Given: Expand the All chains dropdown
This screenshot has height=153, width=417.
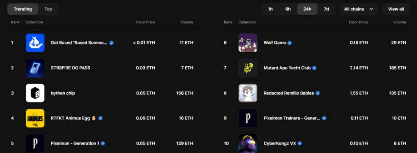Looking at the screenshot, I should click(x=358, y=9).
